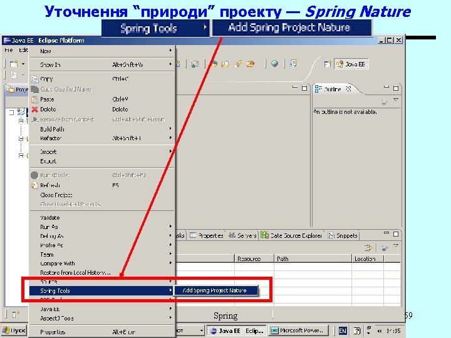Close the Outline view tab
Screen dimensions: 451x338
coord(348,89)
